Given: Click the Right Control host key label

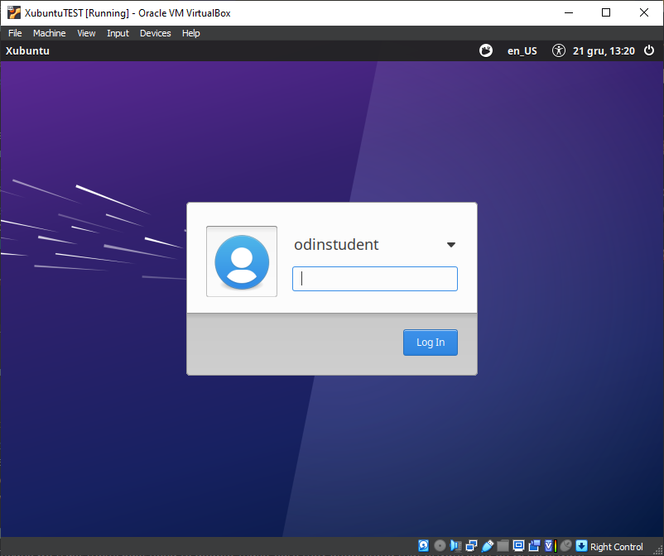Looking at the screenshot, I should pos(617,547).
